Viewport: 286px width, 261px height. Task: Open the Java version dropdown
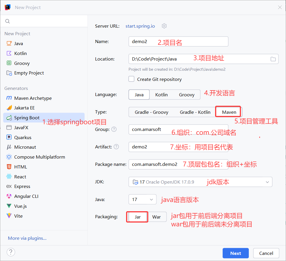click(x=142, y=199)
